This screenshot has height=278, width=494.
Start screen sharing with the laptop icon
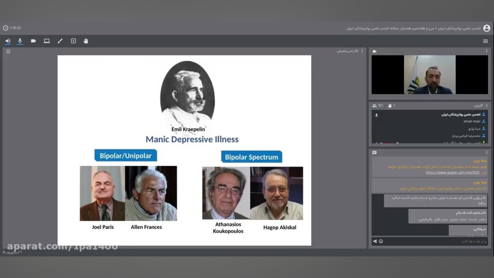point(47,41)
